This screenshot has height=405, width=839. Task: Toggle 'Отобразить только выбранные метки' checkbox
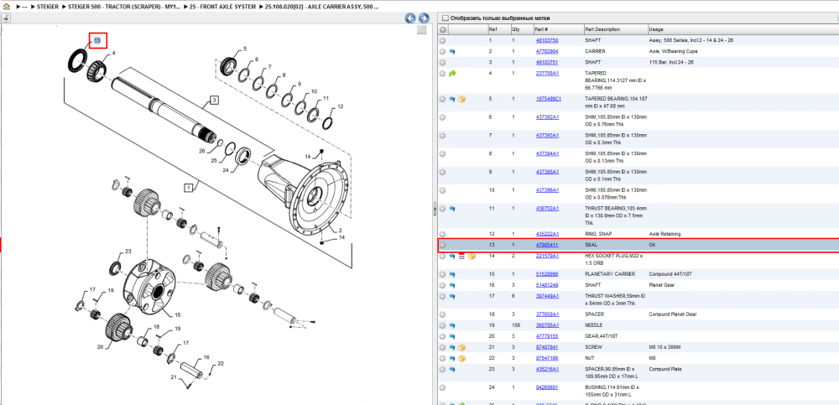click(x=445, y=18)
